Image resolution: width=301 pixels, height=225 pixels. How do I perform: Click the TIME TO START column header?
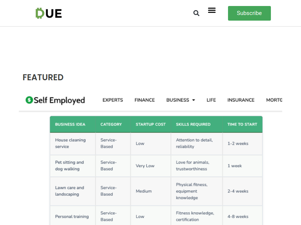click(x=242, y=124)
